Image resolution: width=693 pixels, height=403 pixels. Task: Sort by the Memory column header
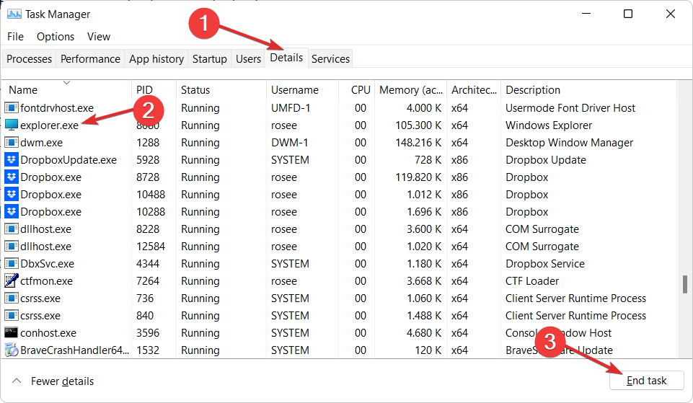(410, 90)
